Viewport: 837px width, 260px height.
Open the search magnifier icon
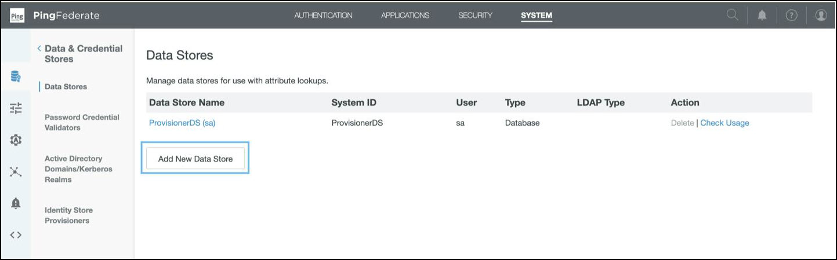(733, 16)
